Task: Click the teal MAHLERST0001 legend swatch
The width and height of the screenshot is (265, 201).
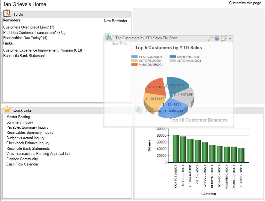Action: coord(173,57)
